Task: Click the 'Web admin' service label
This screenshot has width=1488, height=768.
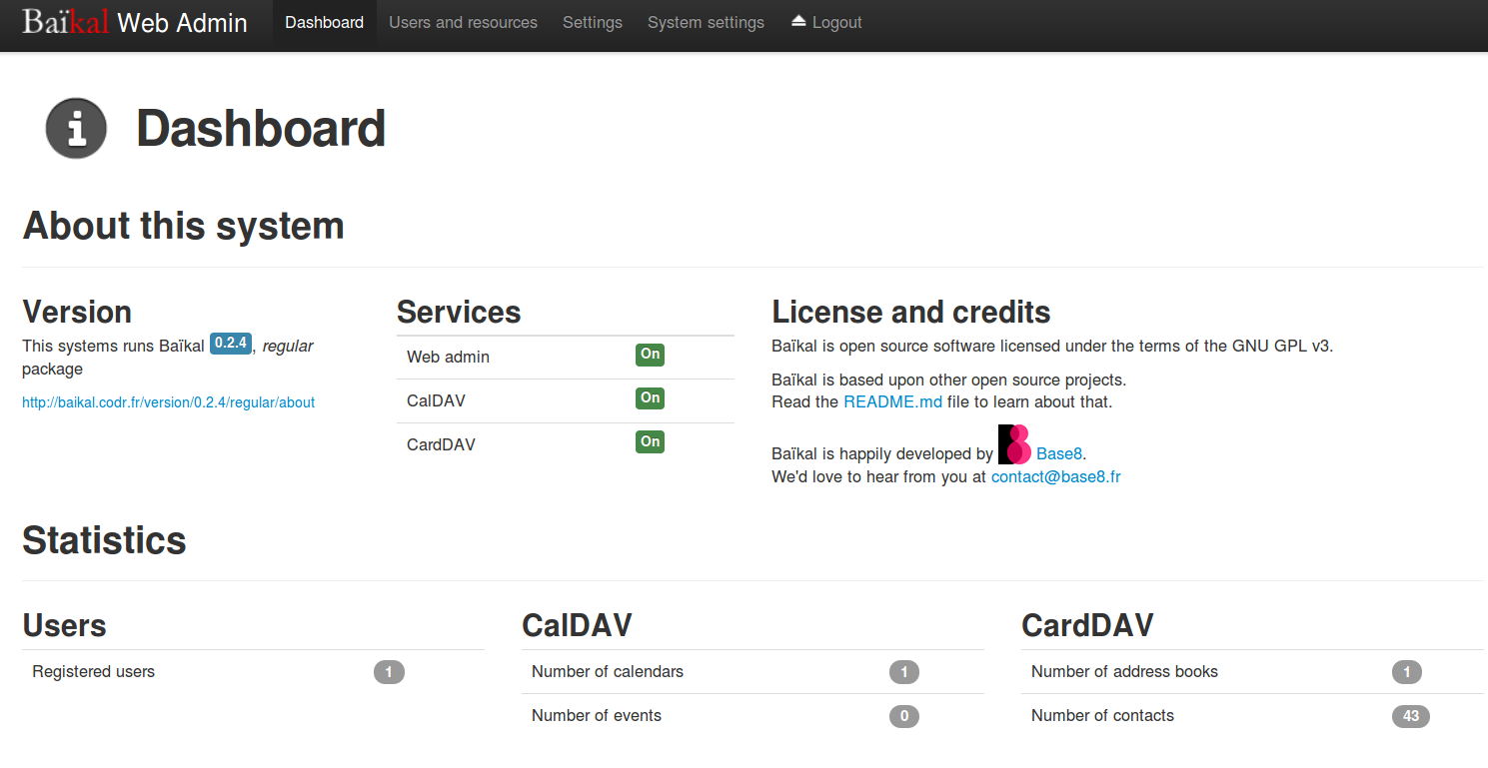Action: (448, 357)
